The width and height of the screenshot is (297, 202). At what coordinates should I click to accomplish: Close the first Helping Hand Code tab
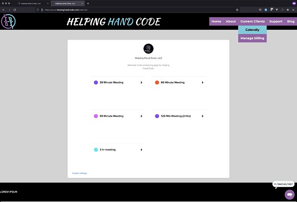click(x=48, y=3)
